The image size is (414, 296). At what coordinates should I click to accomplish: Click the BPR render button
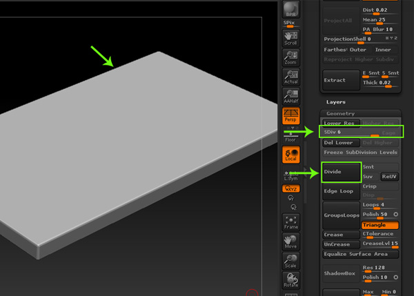coord(290,11)
